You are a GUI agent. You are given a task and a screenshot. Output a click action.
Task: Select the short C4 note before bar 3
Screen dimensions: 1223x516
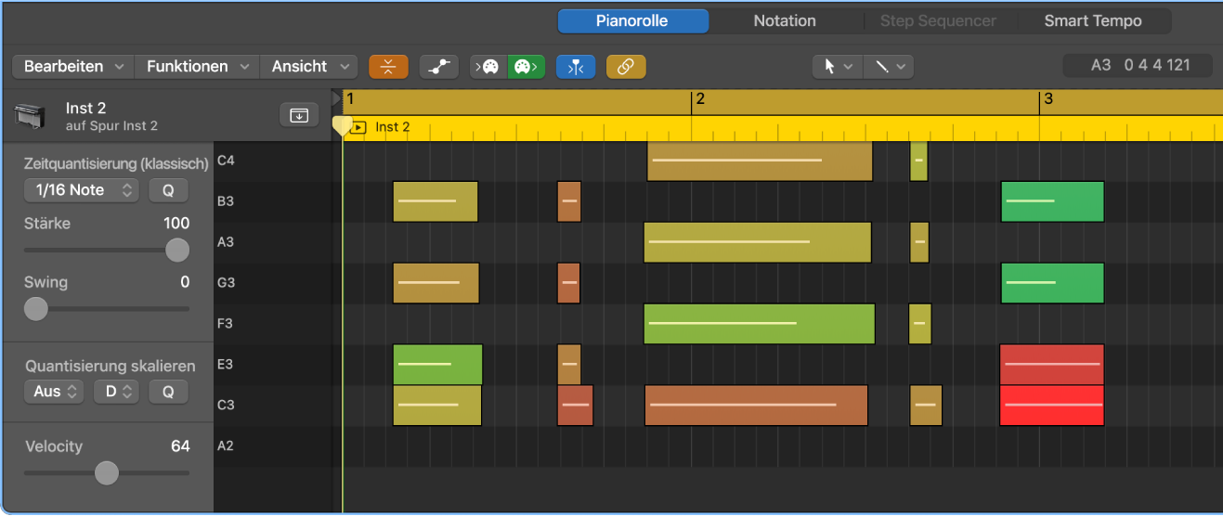918,161
